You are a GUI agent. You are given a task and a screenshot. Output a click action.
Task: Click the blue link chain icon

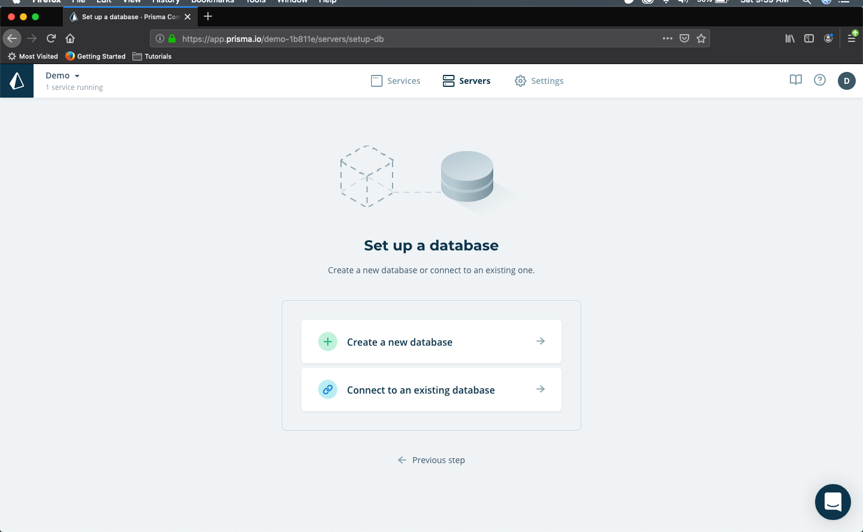click(328, 389)
